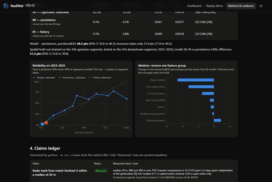
Task: Click the 0.041 value in persistence row
Action: pyautogui.click(x=158, y=22)
